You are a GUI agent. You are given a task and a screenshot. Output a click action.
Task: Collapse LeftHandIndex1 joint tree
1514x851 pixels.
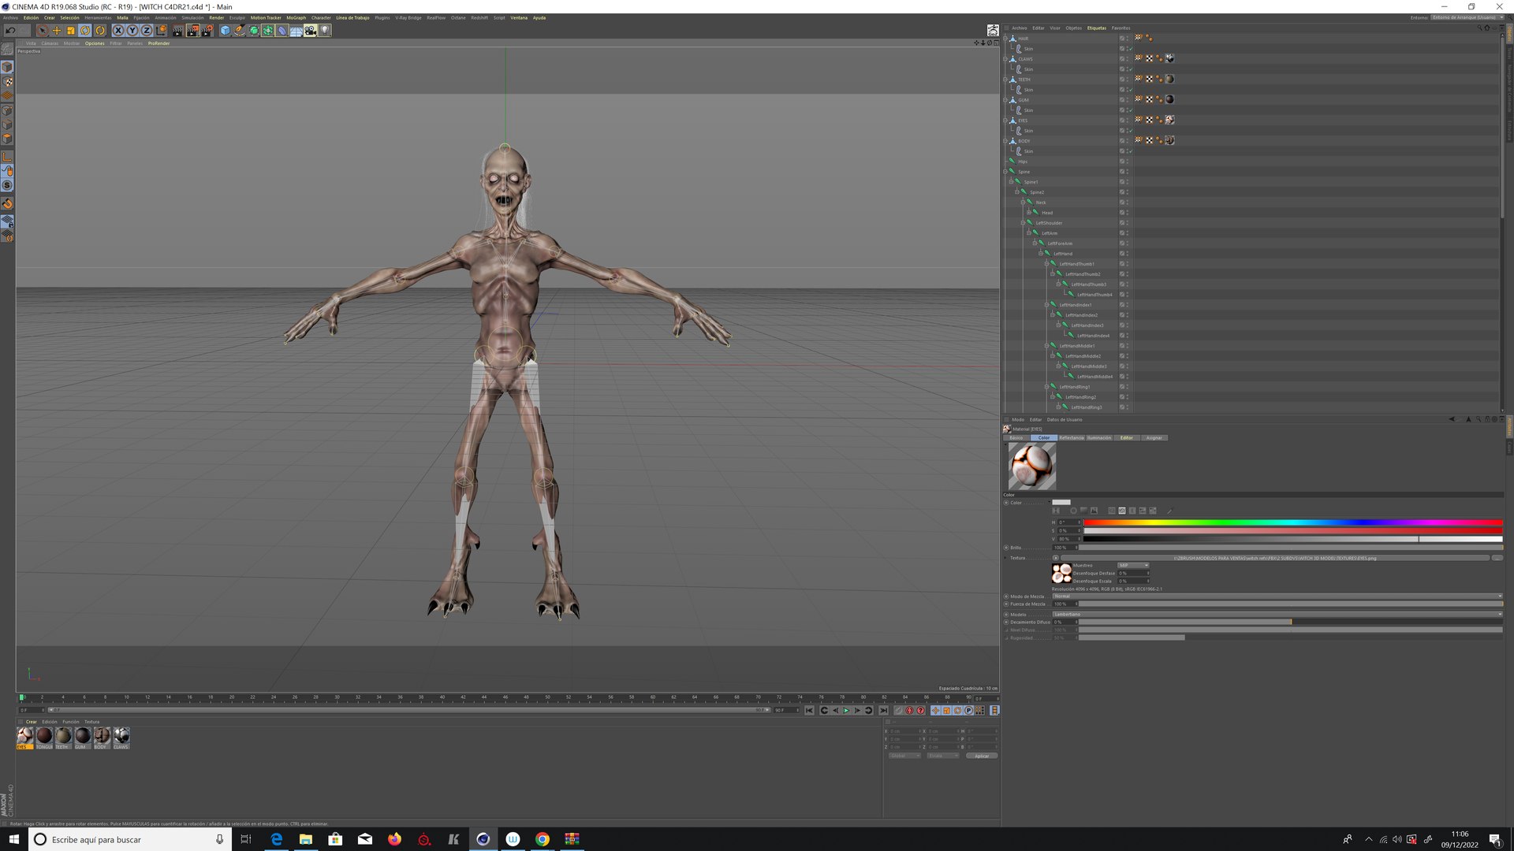click(1046, 305)
